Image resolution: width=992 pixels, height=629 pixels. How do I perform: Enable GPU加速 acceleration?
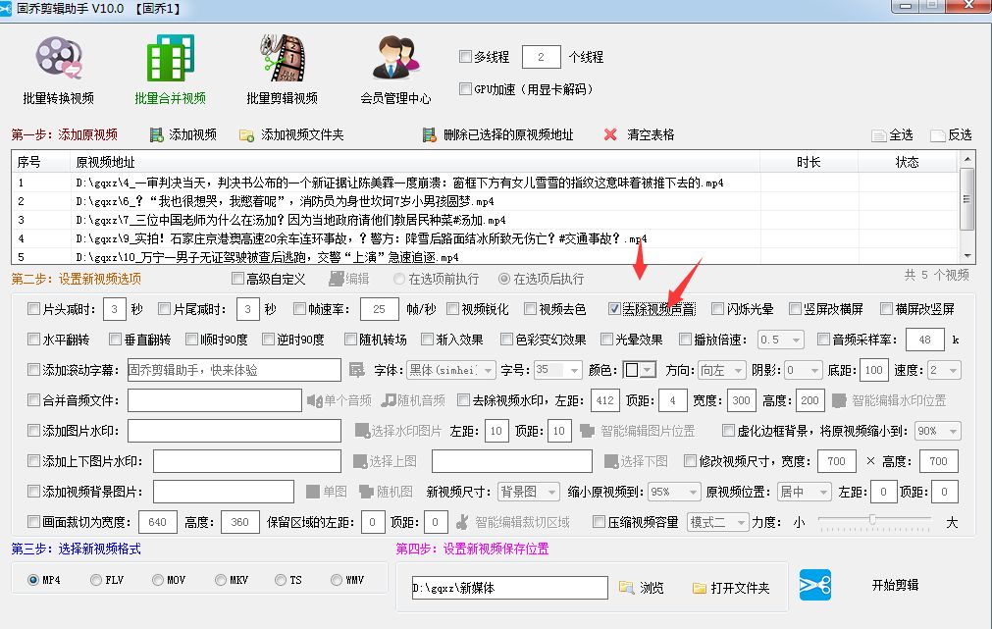coord(465,88)
